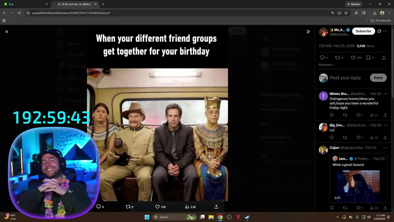Go back with browser back arrow
Image resolution: width=394 pixels, height=222 pixels.
4,13
